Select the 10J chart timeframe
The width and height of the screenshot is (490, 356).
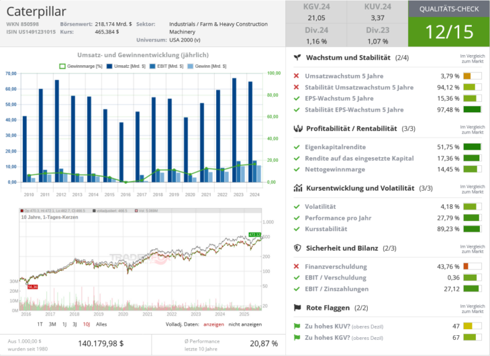pyautogui.click(x=87, y=324)
